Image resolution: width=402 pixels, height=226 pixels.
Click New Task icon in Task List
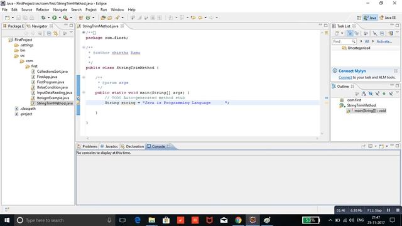[337, 33]
